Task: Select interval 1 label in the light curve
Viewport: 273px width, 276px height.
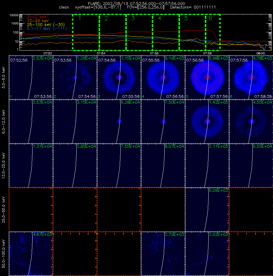Action: [80, 18]
